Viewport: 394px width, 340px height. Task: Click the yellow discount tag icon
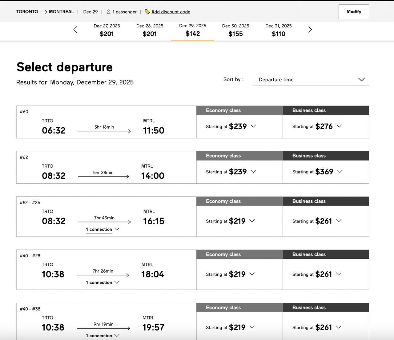coord(147,12)
